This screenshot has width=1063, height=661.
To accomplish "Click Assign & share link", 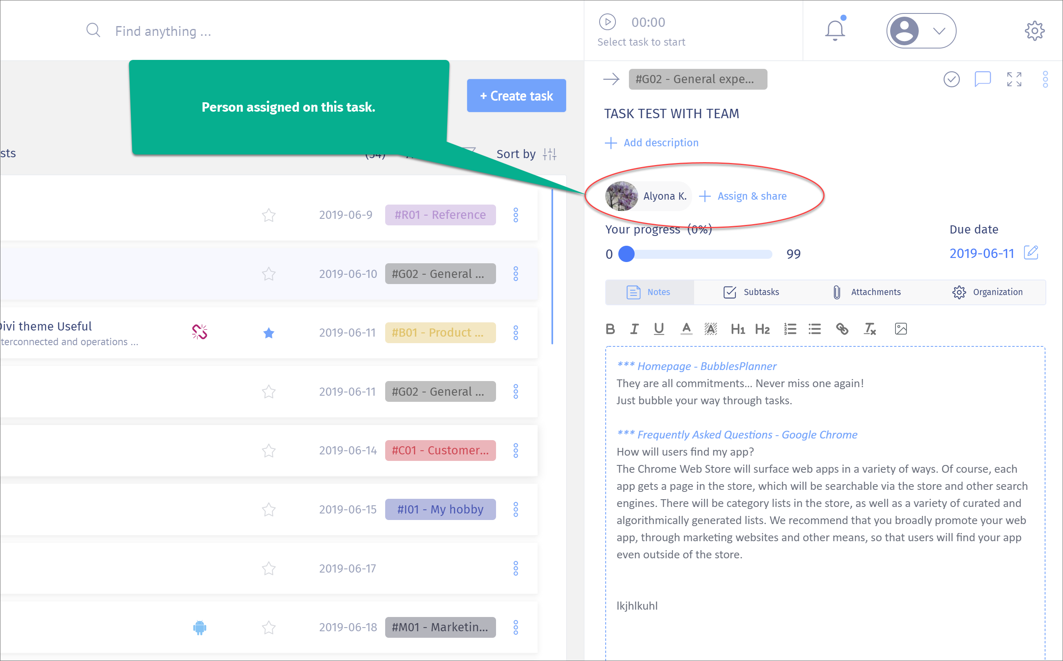I will pyautogui.click(x=743, y=196).
